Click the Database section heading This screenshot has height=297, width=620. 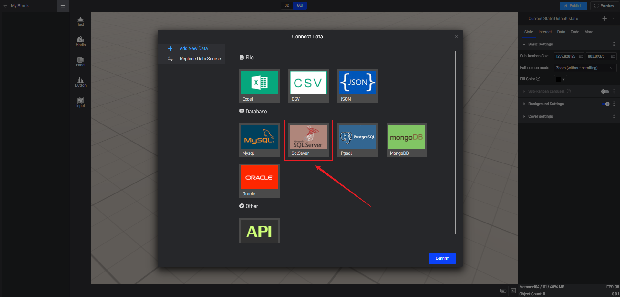253,112
